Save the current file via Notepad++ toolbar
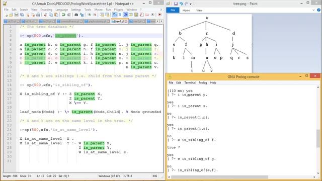The image size is (322, 181). (16, 15)
